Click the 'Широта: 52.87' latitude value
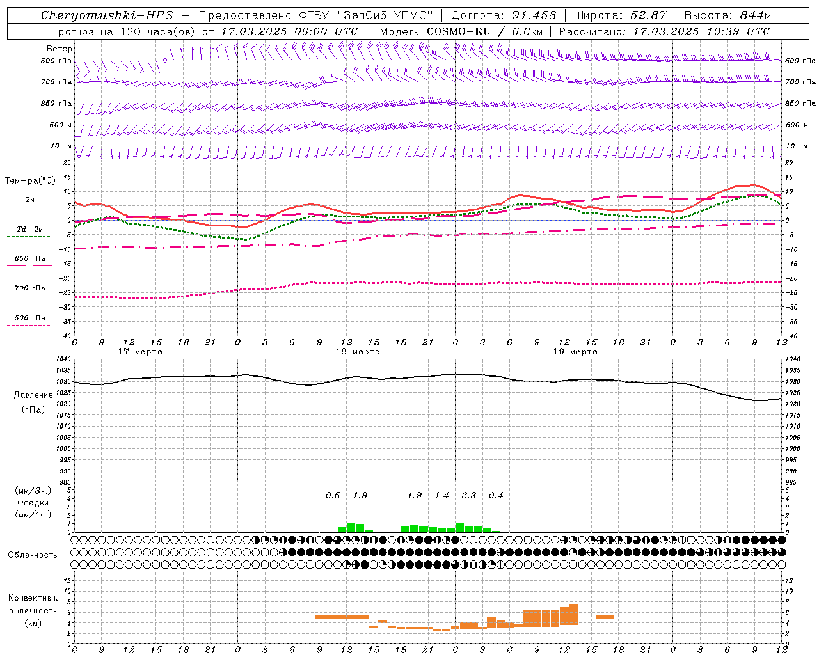The height and width of the screenshot is (655, 819). (620, 15)
